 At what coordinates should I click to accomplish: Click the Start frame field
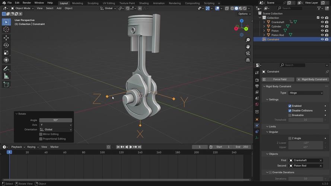[223, 147]
